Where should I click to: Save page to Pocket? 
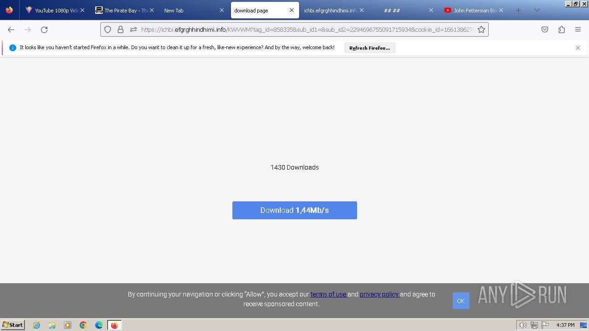click(x=545, y=29)
